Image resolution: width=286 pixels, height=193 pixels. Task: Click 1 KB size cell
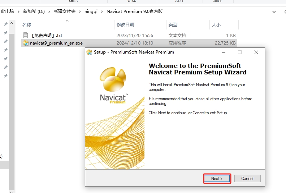(x=231, y=36)
